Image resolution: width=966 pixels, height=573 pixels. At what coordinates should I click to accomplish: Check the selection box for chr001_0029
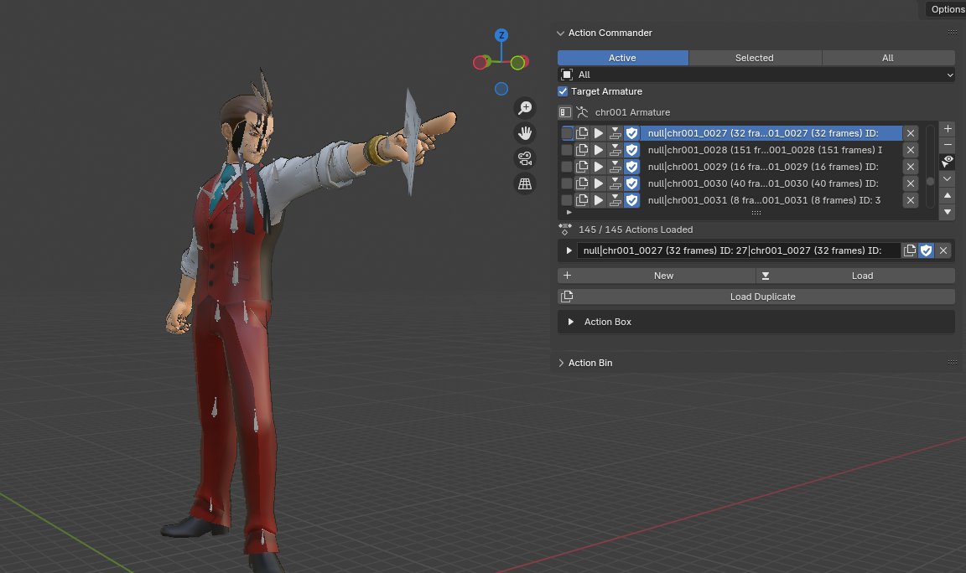[567, 167]
